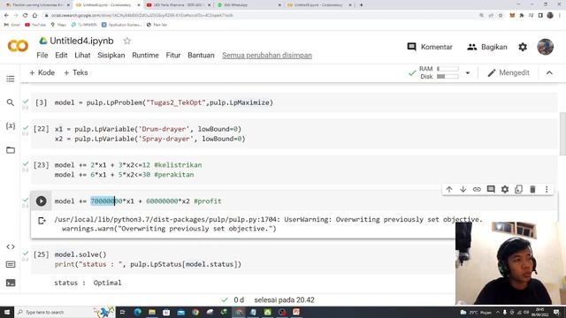
Task: Run the profit objective cell
Action: point(42,201)
